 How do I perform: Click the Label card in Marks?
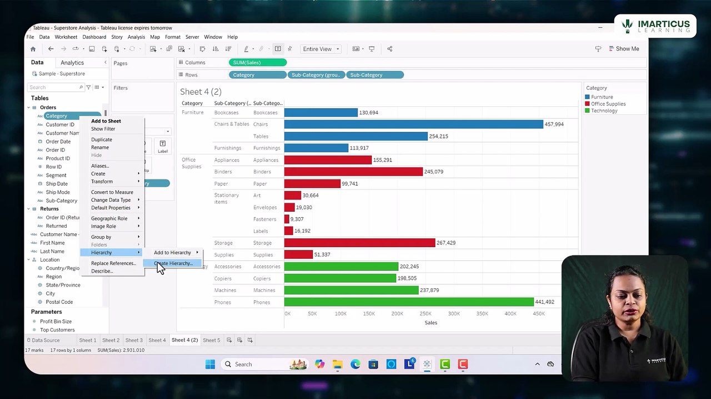163,146
